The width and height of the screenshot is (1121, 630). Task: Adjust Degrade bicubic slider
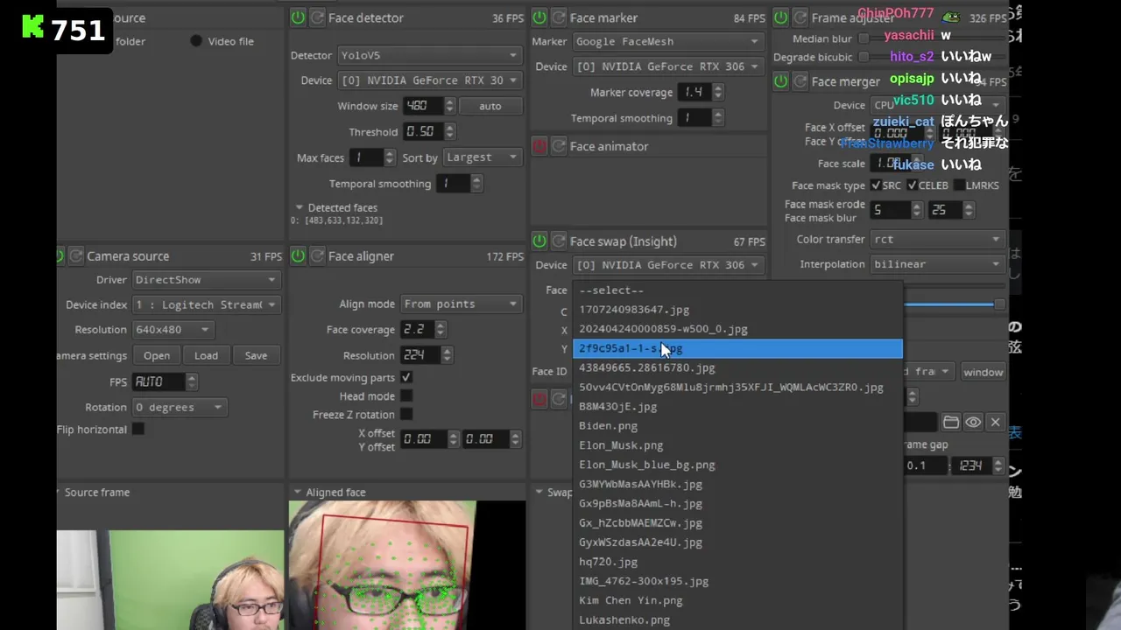864,57
